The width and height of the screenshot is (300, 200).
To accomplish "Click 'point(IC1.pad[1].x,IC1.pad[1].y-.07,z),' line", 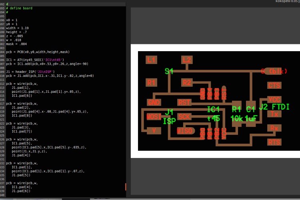I will pos(48,171).
